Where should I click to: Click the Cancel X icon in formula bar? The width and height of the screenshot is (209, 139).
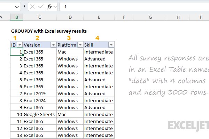click(32, 7)
